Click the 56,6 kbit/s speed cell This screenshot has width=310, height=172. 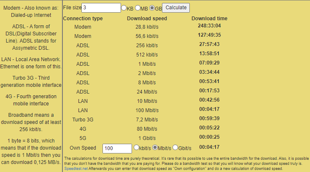point(147,36)
